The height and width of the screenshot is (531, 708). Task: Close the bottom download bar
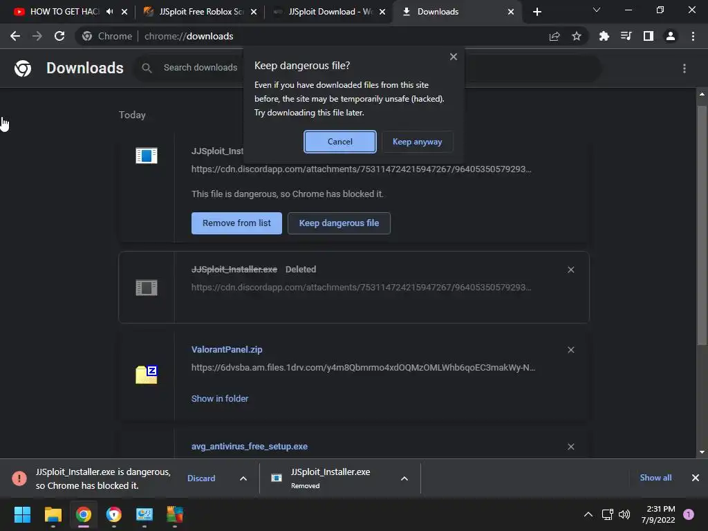[696, 478]
